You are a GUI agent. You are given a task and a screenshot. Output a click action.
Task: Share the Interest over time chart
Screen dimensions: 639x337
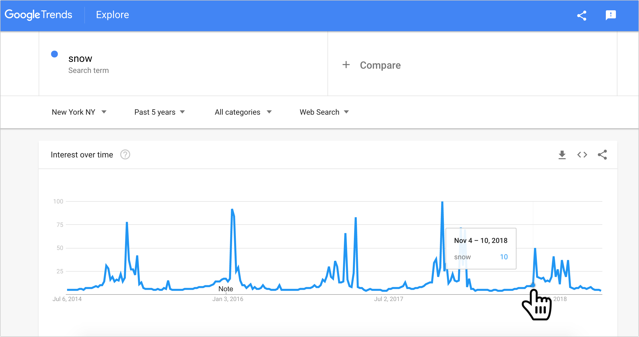(x=602, y=155)
